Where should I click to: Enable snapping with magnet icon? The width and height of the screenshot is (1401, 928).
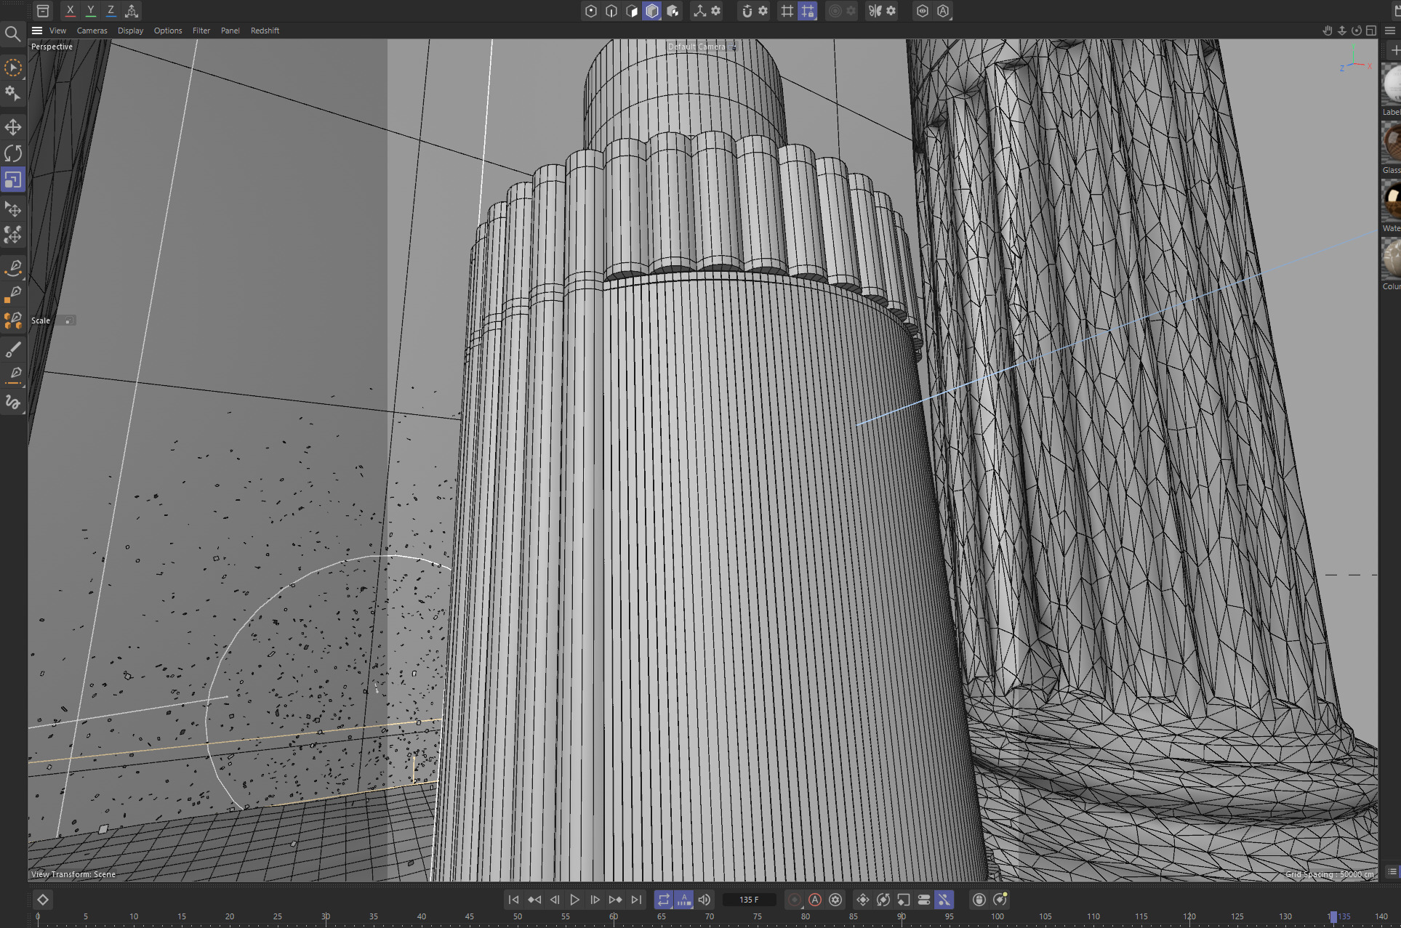point(747,11)
